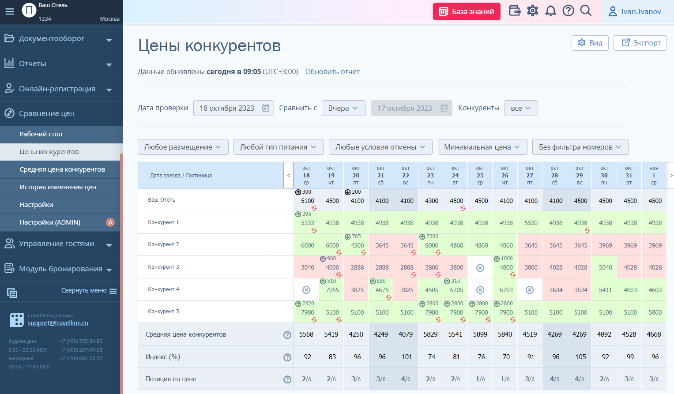Click the База знаний button

coord(467,11)
